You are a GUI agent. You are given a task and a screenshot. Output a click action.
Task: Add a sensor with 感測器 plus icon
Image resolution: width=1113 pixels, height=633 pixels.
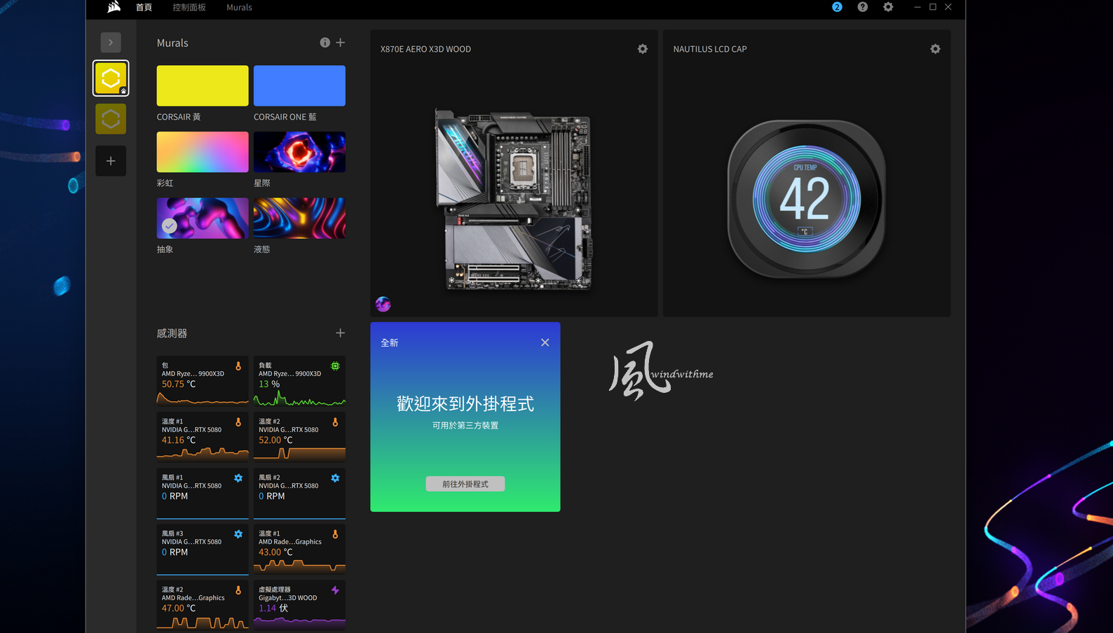pyautogui.click(x=341, y=333)
